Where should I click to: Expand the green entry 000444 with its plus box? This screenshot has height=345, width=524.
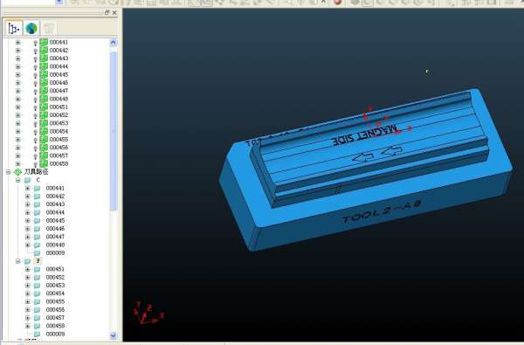pos(17,66)
